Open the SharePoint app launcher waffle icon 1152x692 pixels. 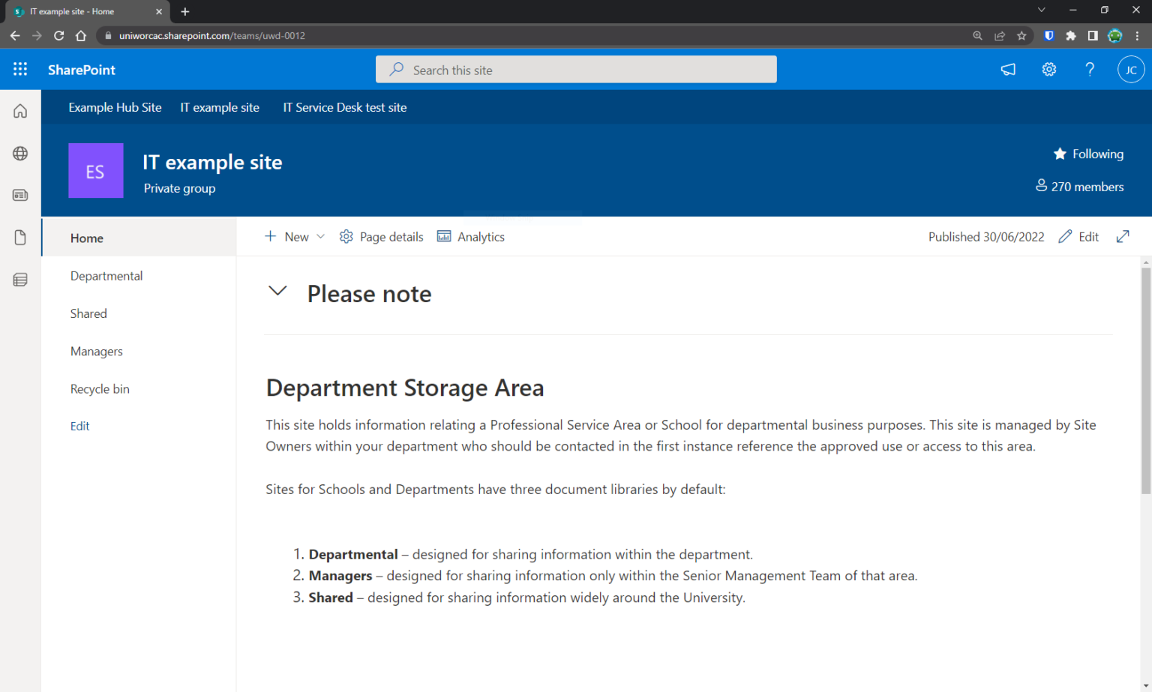coord(20,69)
